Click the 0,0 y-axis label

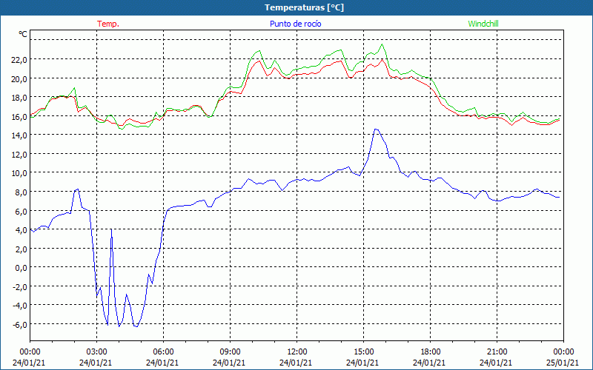(21, 267)
